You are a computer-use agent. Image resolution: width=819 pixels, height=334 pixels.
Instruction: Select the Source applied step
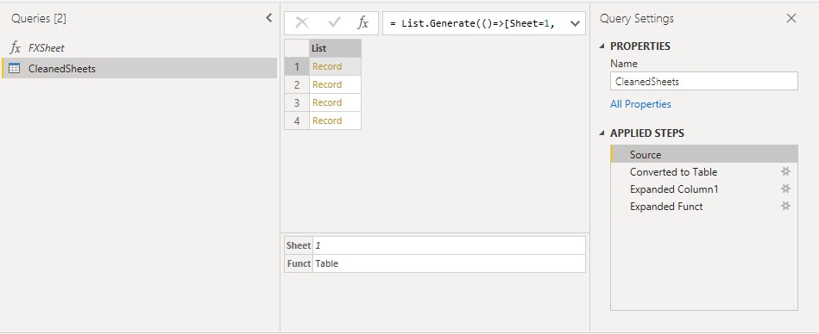tap(703, 154)
